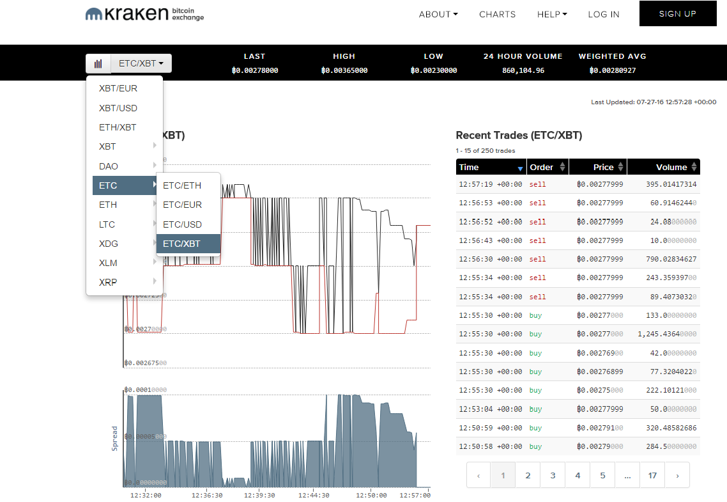Choose ETC/EUR from submenu

pyautogui.click(x=188, y=205)
